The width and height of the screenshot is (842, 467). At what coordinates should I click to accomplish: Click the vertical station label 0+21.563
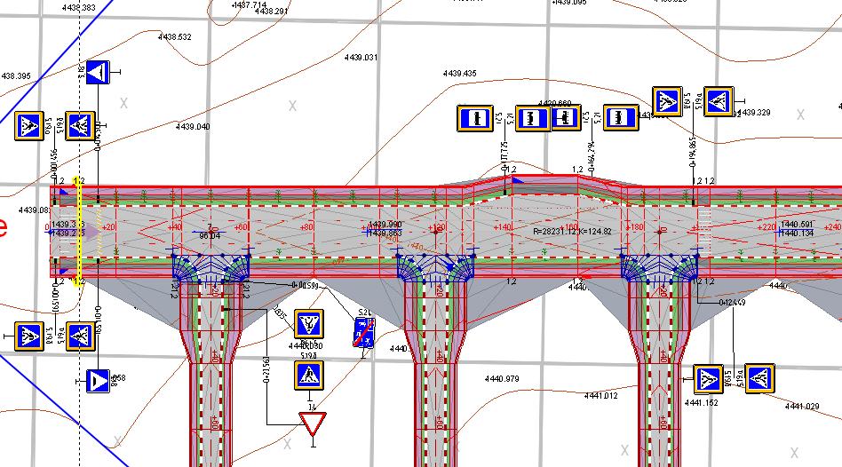tap(266, 368)
